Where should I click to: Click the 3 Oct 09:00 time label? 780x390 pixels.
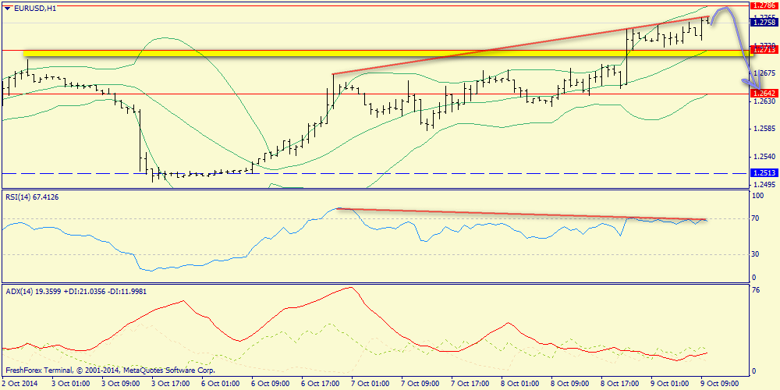[x=120, y=384]
